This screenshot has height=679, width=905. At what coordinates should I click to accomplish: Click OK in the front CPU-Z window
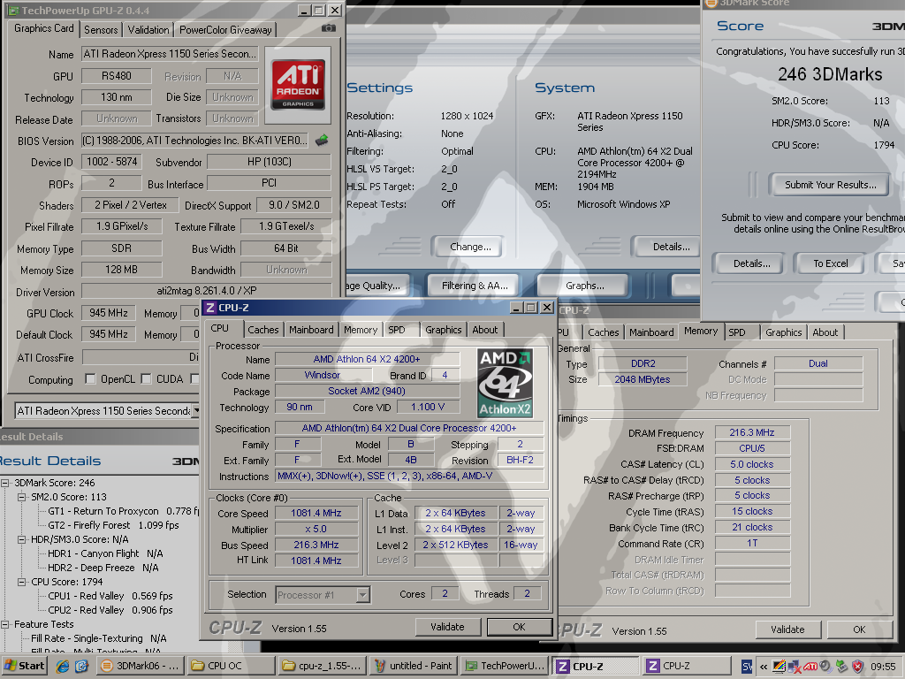click(520, 627)
